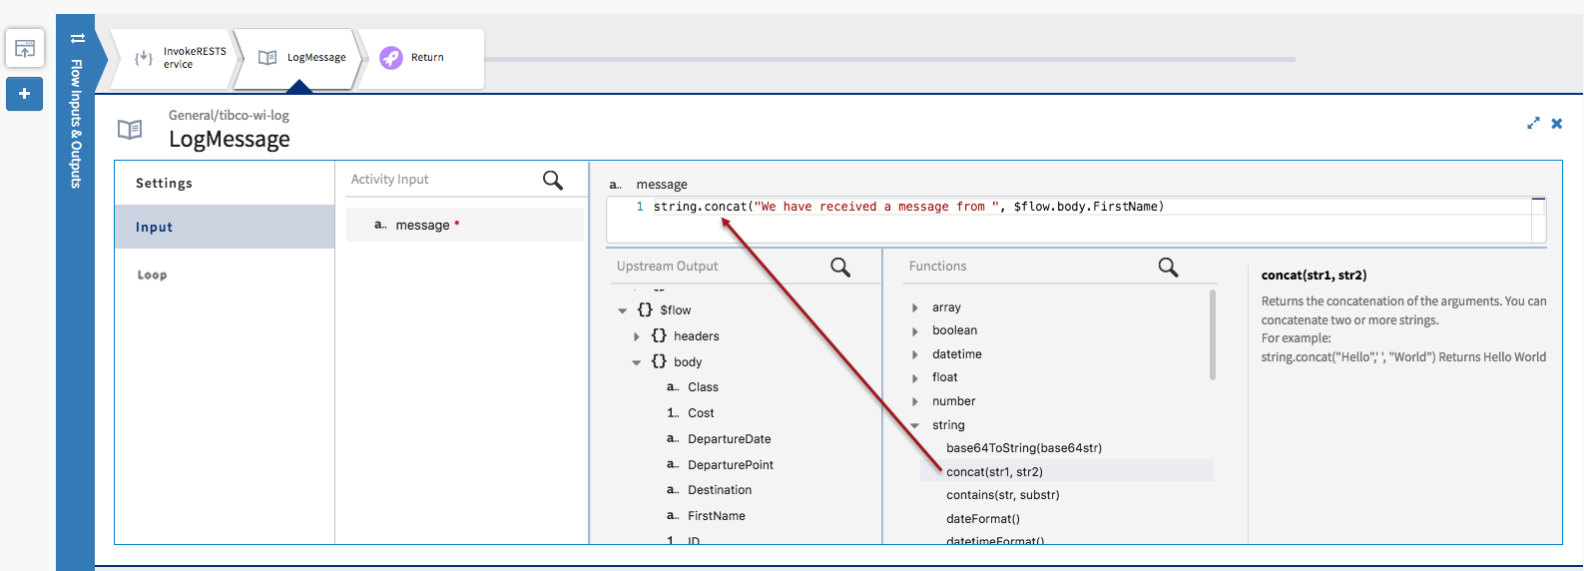
Task: Click the plus add button in left sidebar
Action: click(x=24, y=94)
